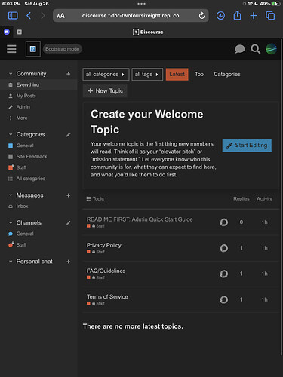Click the address bar URL field
283x377 pixels.
131,16
